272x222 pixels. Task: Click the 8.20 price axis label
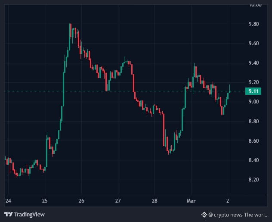click(x=253, y=180)
